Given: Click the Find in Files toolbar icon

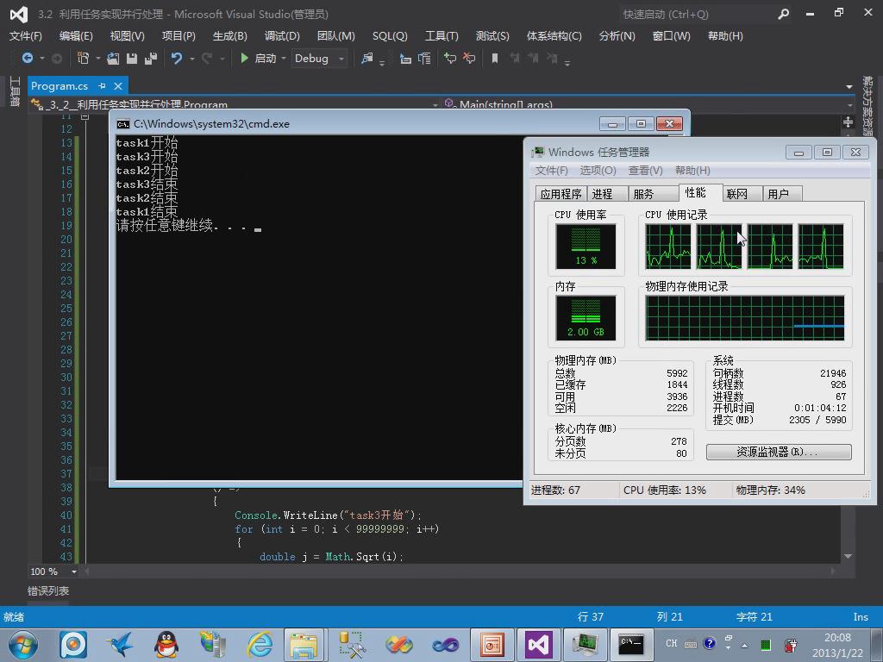Looking at the screenshot, I should click(367, 58).
